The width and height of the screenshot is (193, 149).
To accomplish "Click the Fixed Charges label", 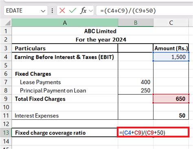I will coord(33,74).
